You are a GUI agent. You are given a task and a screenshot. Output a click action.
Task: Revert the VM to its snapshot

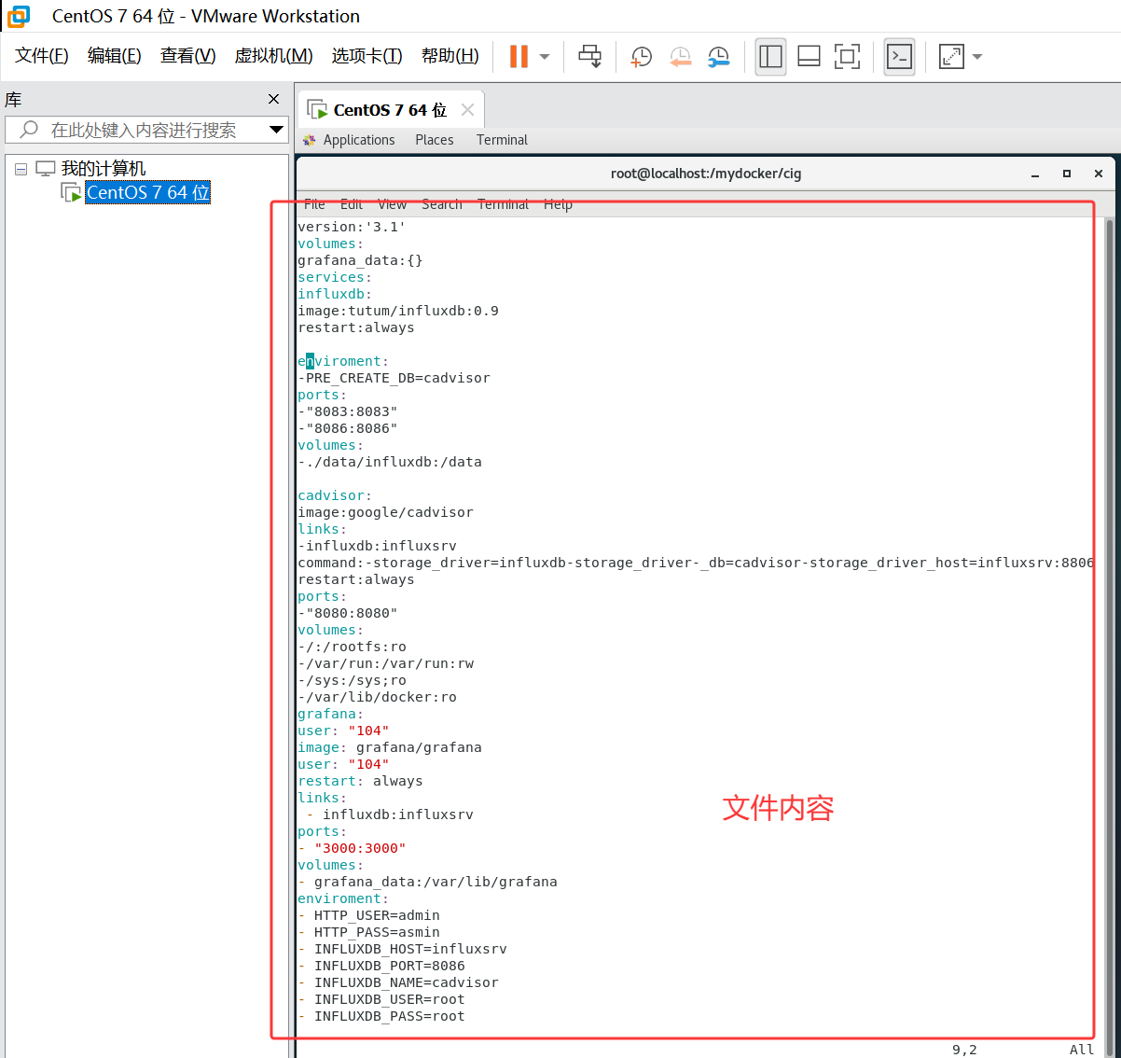(680, 57)
